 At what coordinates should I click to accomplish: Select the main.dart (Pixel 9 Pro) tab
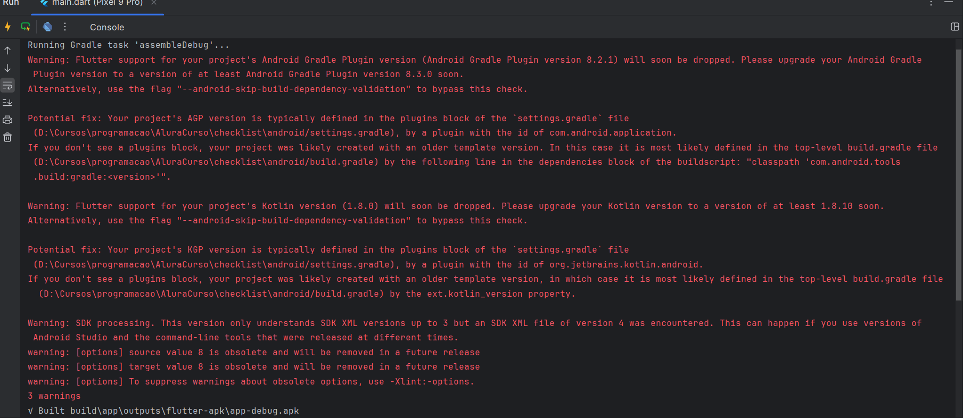pos(96,3)
